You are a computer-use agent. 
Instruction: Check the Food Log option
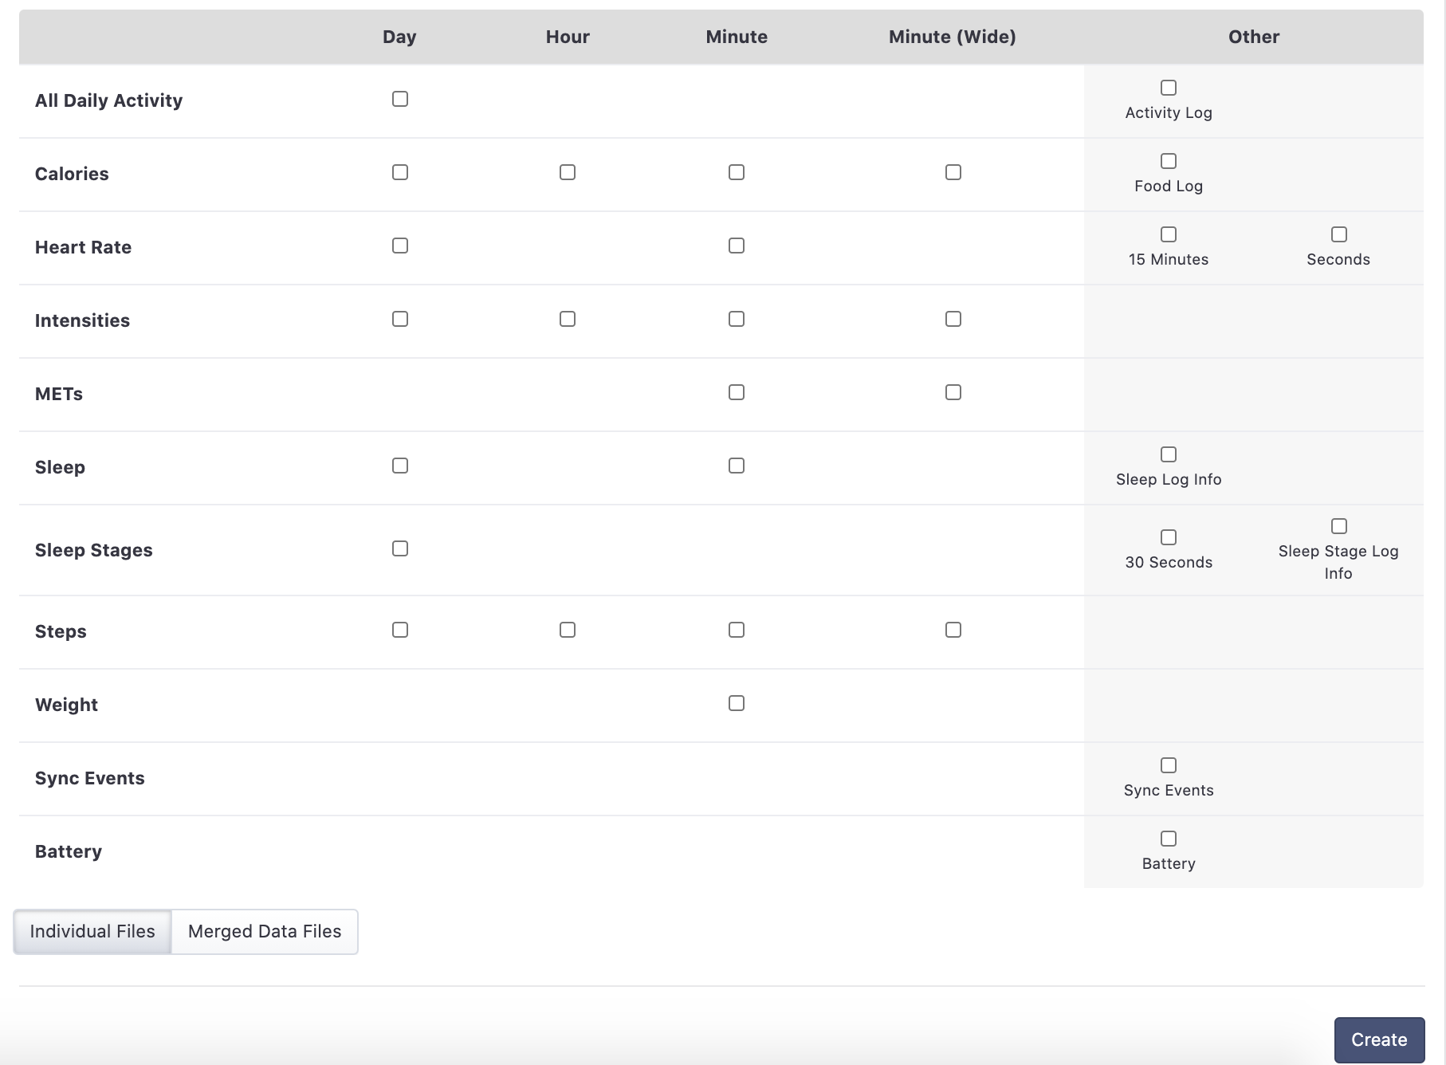coord(1169,161)
